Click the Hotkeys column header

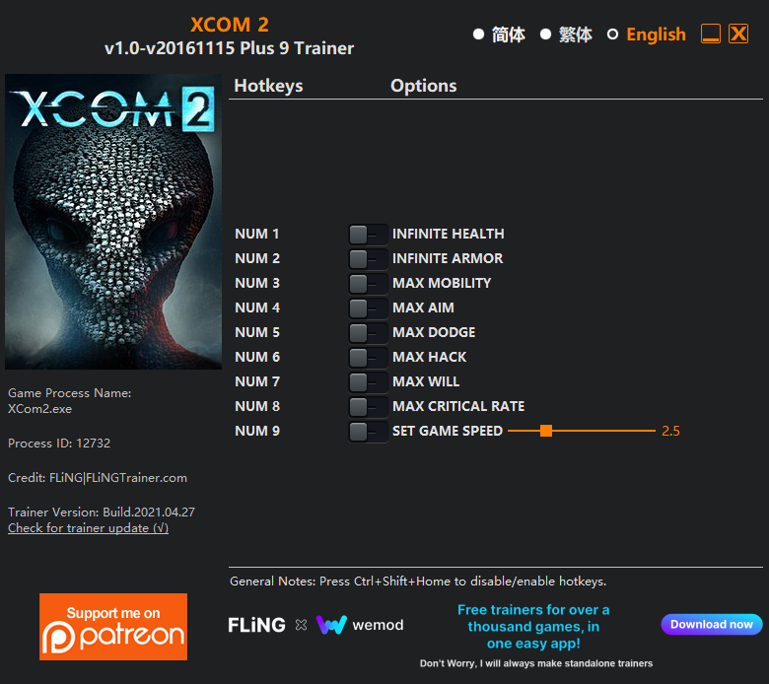click(268, 86)
